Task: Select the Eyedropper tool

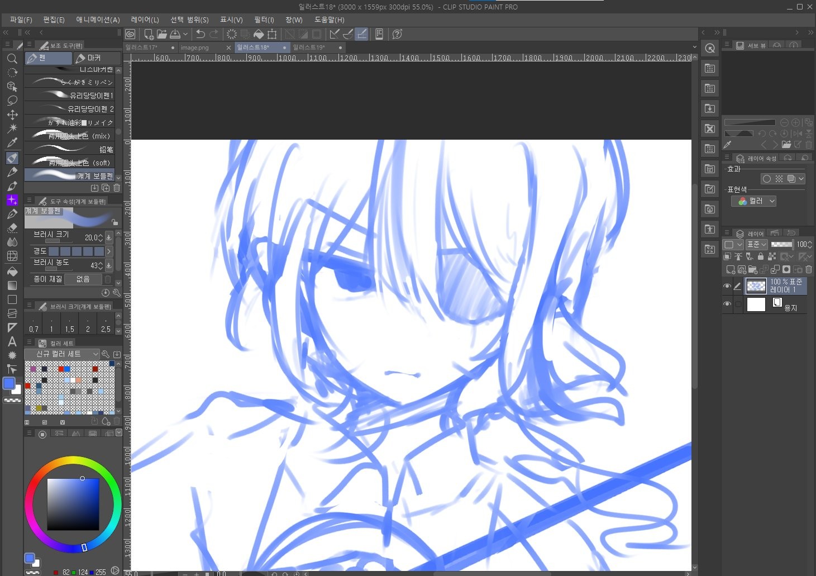Action: [12, 142]
